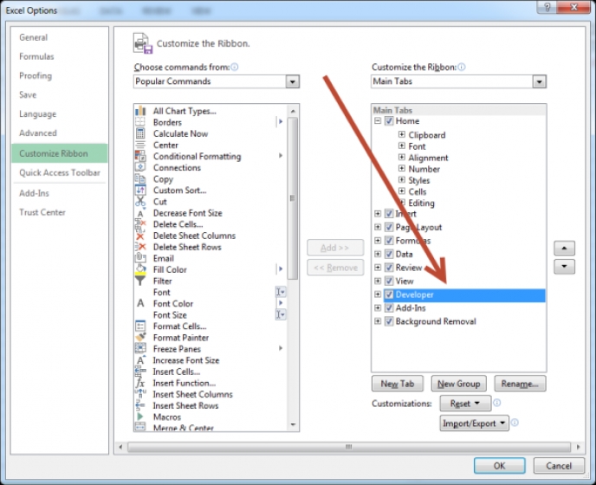Open the Popular Commands dropdown
This screenshot has height=485, width=596.
tap(292, 81)
